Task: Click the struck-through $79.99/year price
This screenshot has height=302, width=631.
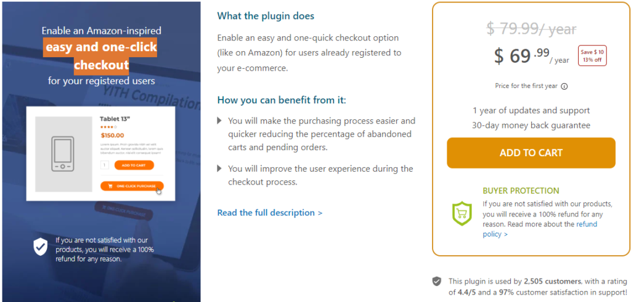Action: coord(531,29)
